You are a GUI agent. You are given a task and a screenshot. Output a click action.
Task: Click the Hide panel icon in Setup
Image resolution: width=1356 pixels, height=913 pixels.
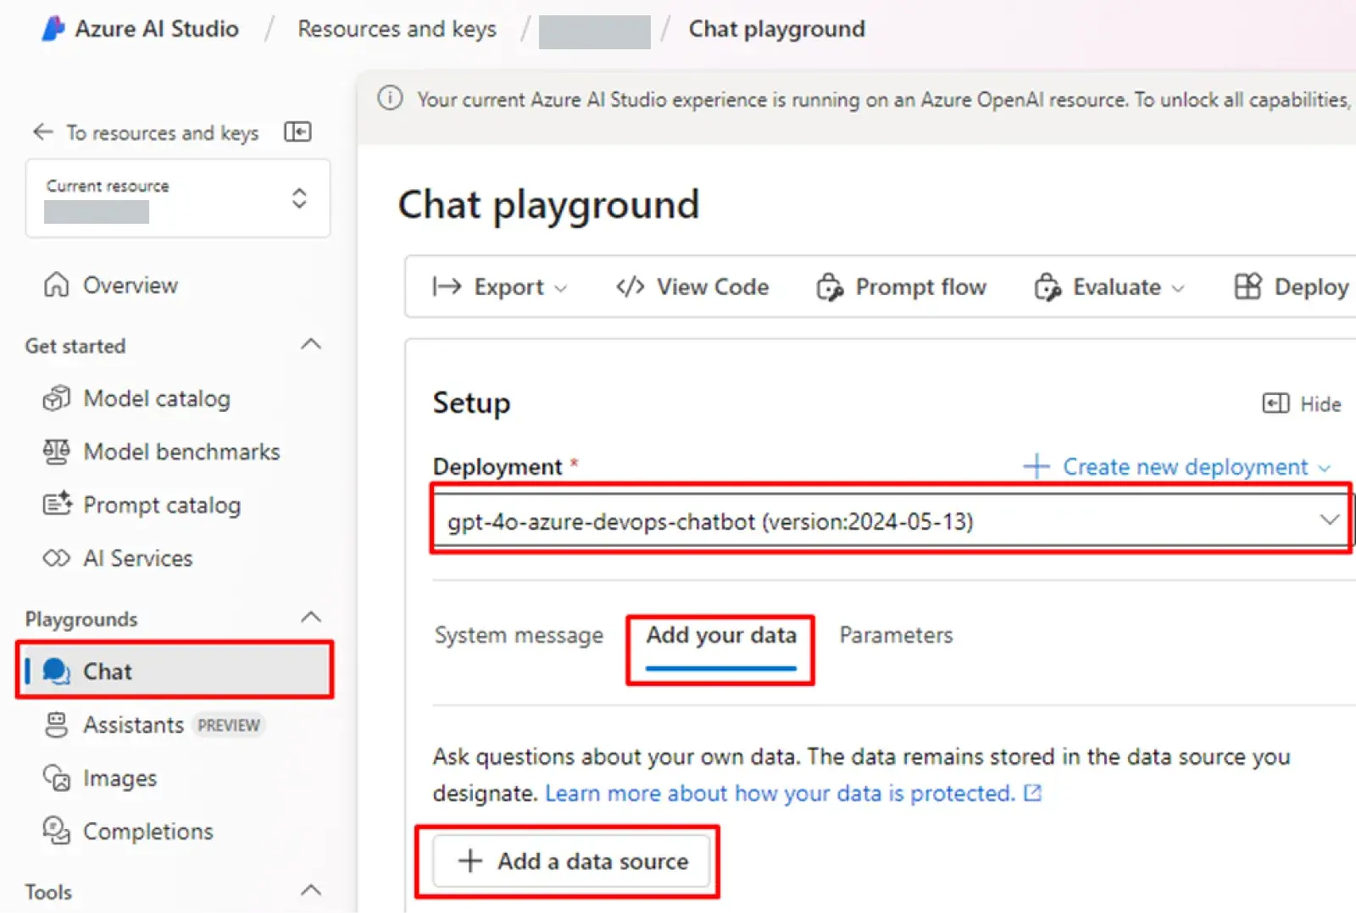(x=1275, y=404)
